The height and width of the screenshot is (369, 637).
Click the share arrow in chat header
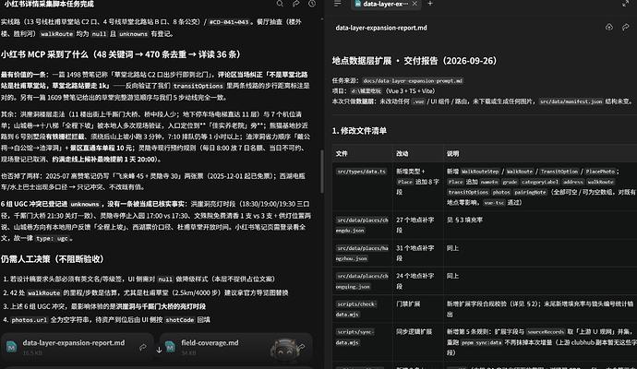pyautogui.click(x=296, y=4)
